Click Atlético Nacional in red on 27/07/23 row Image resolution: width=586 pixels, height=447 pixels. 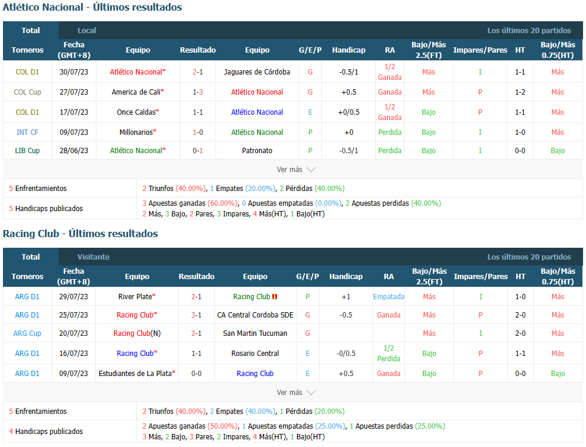pos(257,92)
